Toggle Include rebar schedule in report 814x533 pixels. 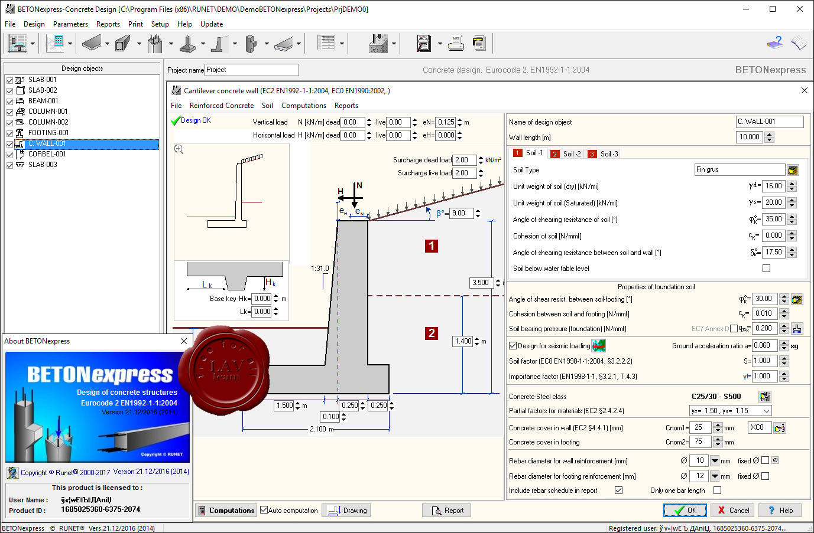point(618,491)
